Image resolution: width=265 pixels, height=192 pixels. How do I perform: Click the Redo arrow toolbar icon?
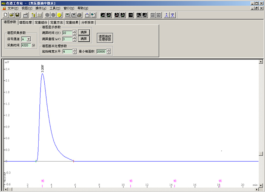click(158, 15)
